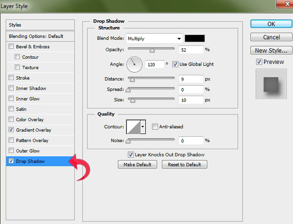293x224 pixels.
Task: Uncheck Layer Knocks Out Drop Shadow
Action: coord(131,154)
